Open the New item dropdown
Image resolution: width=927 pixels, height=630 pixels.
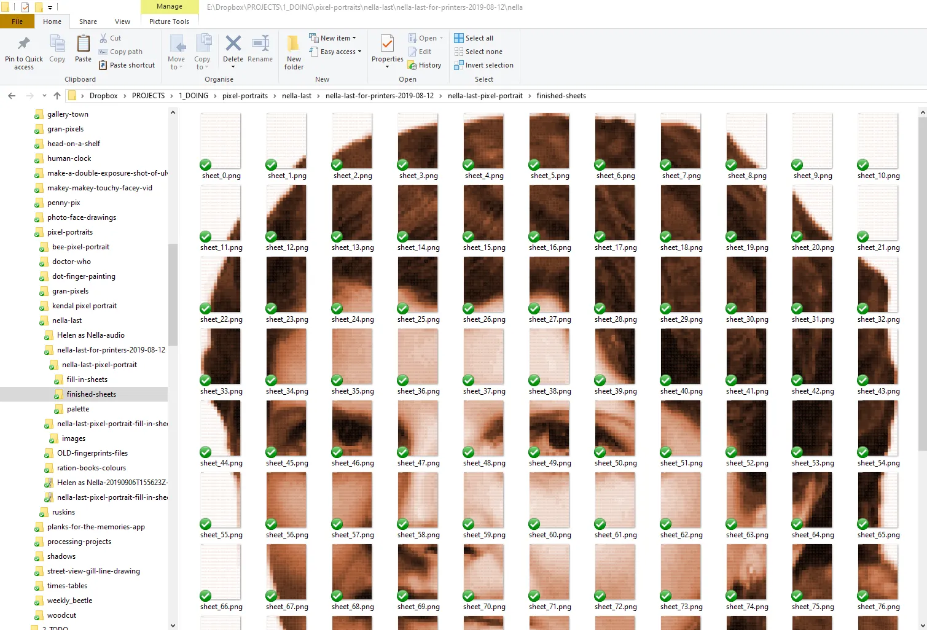coord(334,37)
